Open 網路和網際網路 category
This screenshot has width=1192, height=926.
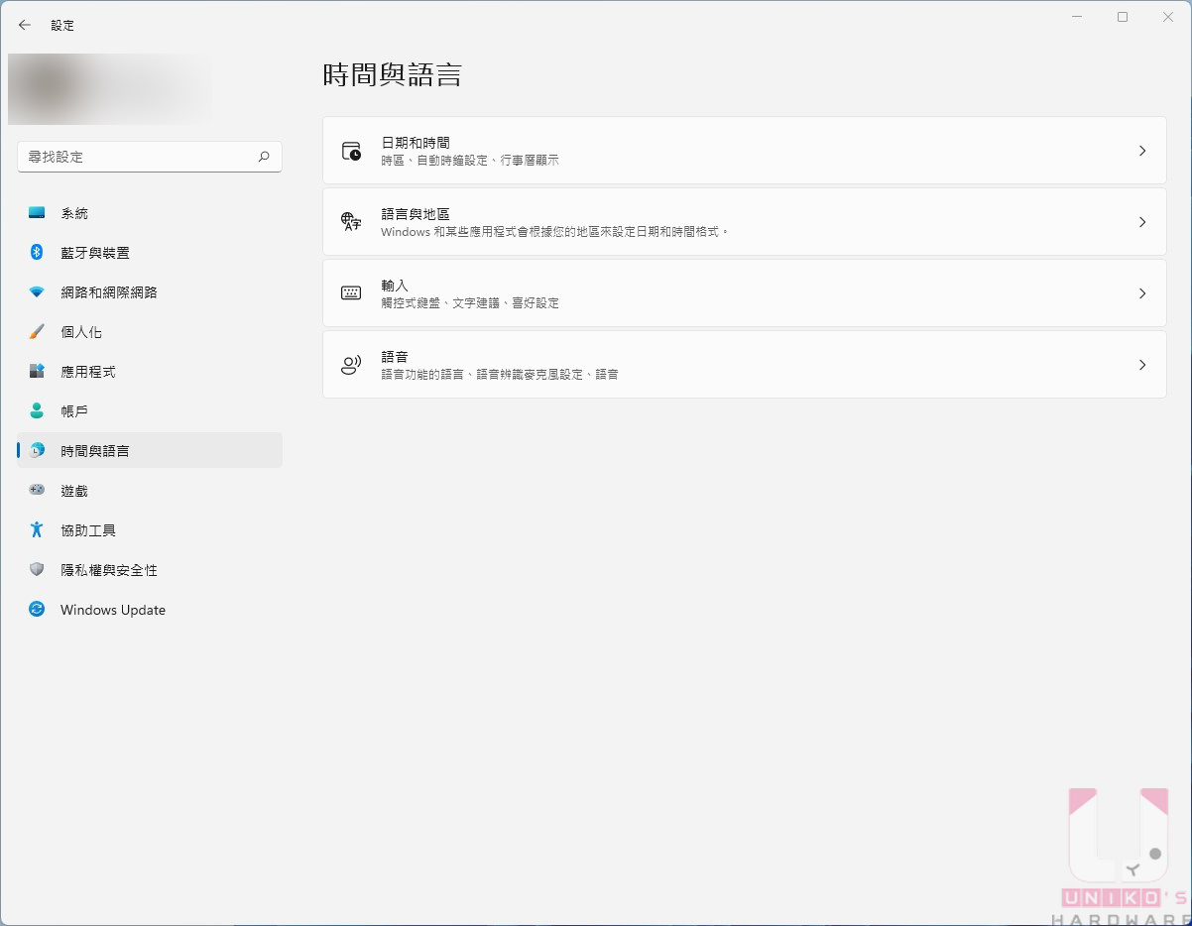150,292
